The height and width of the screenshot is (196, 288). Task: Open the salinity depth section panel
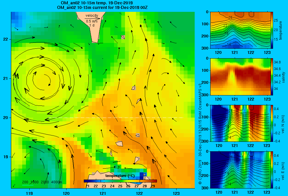[240, 77]
